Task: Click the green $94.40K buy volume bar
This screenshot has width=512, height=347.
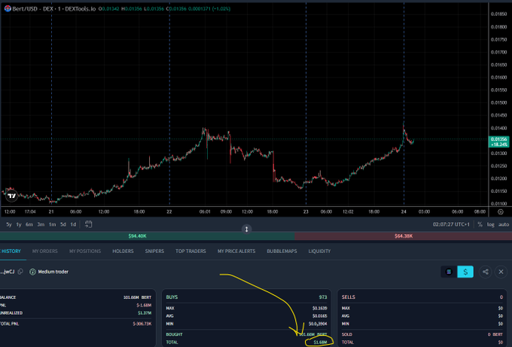Action: pos(147,236)
